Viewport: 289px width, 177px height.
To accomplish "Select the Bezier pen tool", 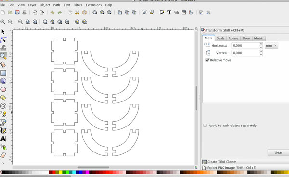I will tap(3, 122).
